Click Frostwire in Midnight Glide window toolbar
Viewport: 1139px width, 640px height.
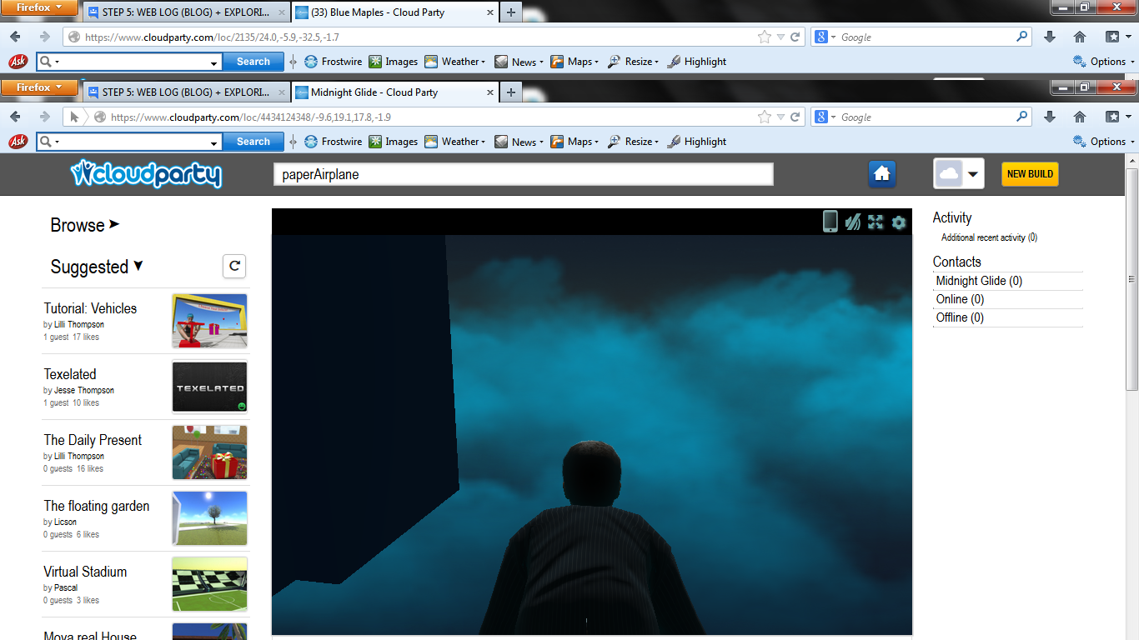(x=334, y=142)
